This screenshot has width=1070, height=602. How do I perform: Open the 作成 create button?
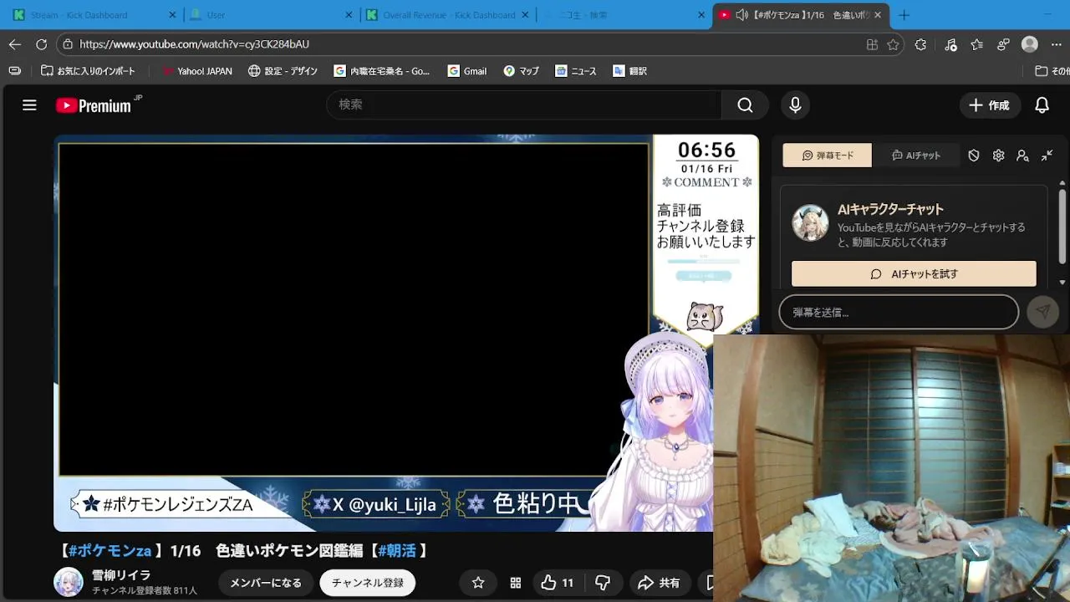(x=990, y=105)
